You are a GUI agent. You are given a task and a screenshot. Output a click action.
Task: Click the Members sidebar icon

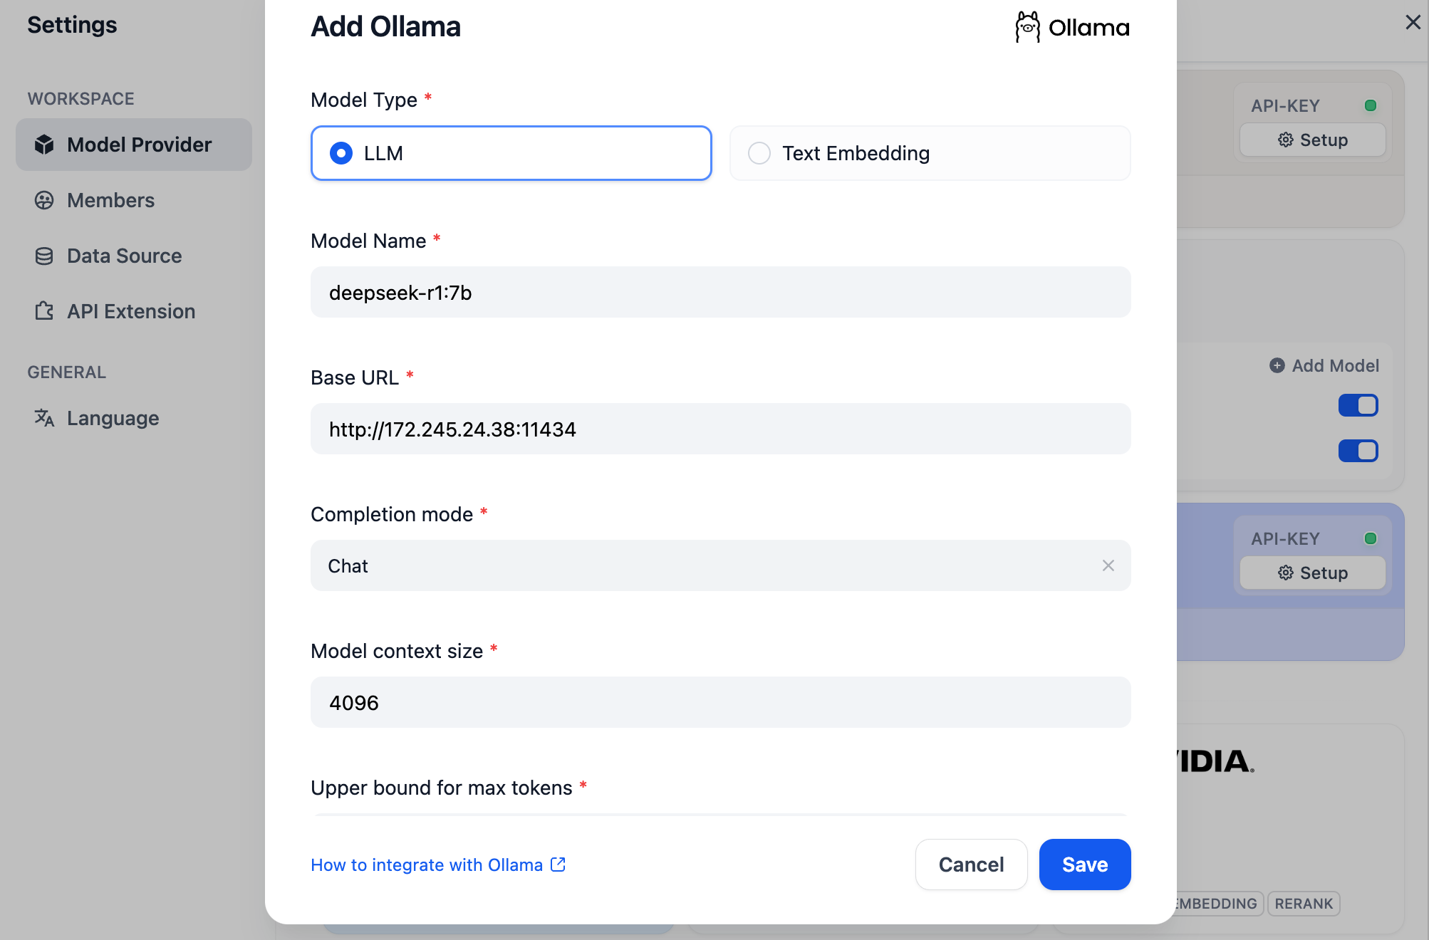click(x=44, y=200)
